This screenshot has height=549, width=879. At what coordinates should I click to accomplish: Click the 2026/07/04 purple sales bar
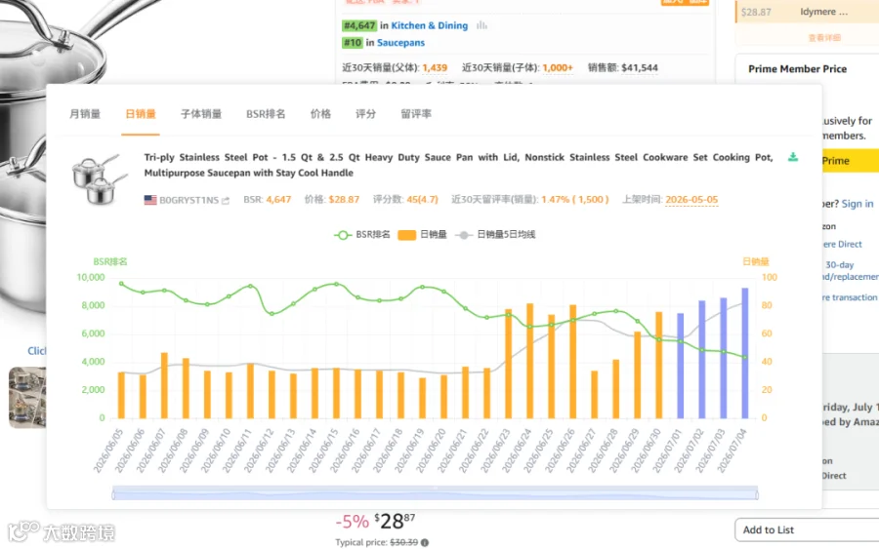pos(745,353)
